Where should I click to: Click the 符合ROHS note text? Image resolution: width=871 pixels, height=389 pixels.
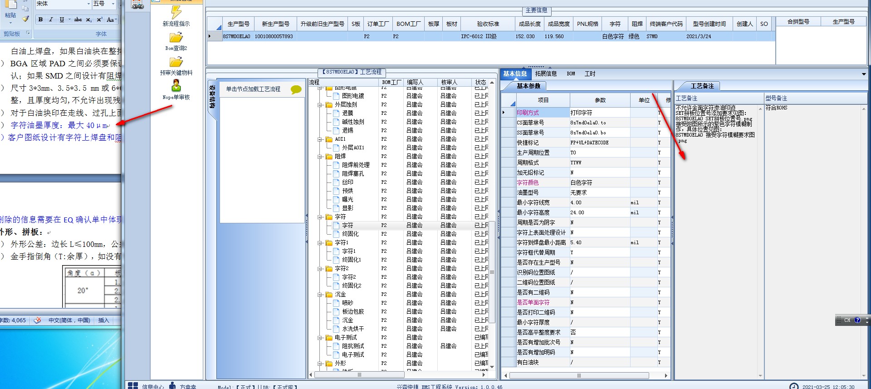(x=776, y=108)
